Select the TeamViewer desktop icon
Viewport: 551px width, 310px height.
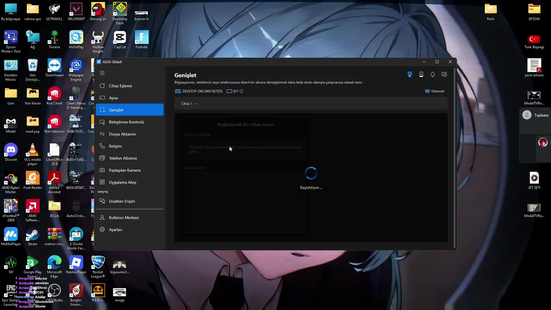pyautogui.click(x=54, y=68)
